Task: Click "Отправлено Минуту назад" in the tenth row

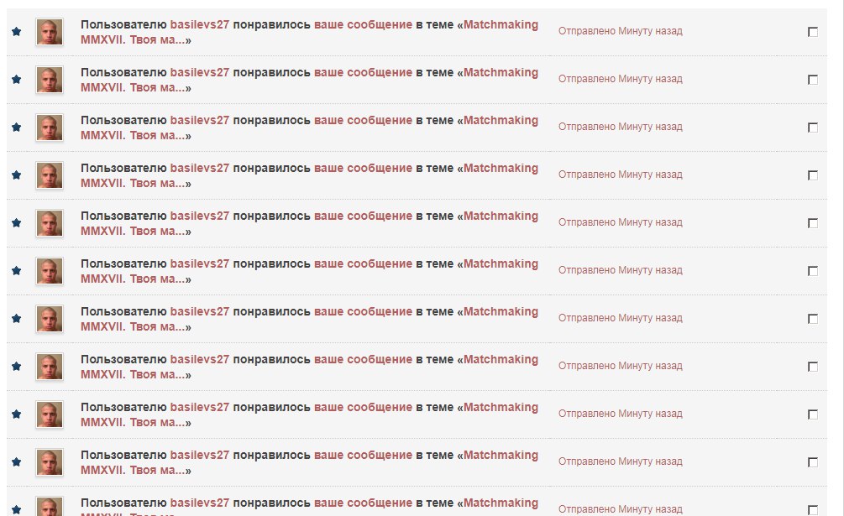Action: pos(620,461)
